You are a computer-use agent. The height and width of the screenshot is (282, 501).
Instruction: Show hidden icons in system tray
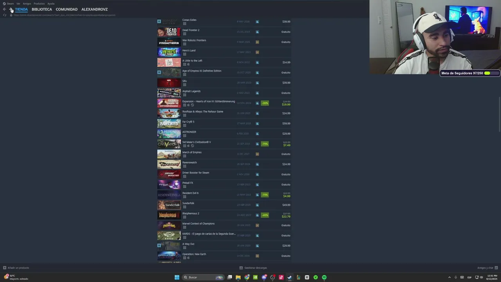coord(449,277)
